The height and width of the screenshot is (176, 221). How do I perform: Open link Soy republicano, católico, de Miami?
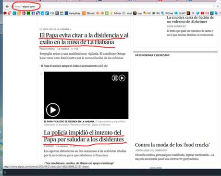79,163
